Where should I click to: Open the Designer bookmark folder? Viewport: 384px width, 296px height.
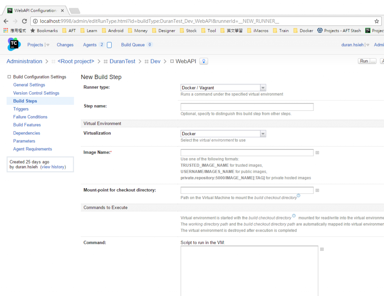[163, 30]
